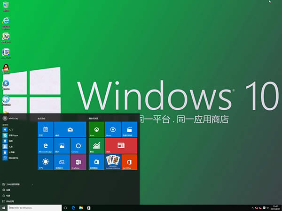Open Settings from Start menu list
Image resolution: width=282 pixels, height=211 pixels.
coord(8,190)
